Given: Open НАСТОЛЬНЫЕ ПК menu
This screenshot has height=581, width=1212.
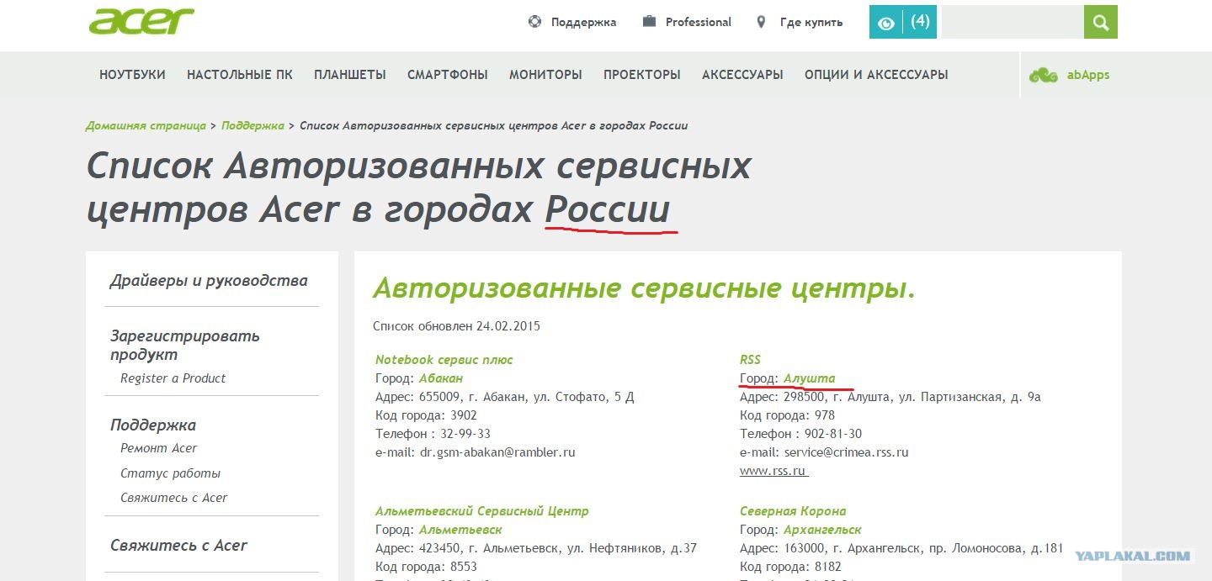Looking at the screenshot, I should click(240, 75).
